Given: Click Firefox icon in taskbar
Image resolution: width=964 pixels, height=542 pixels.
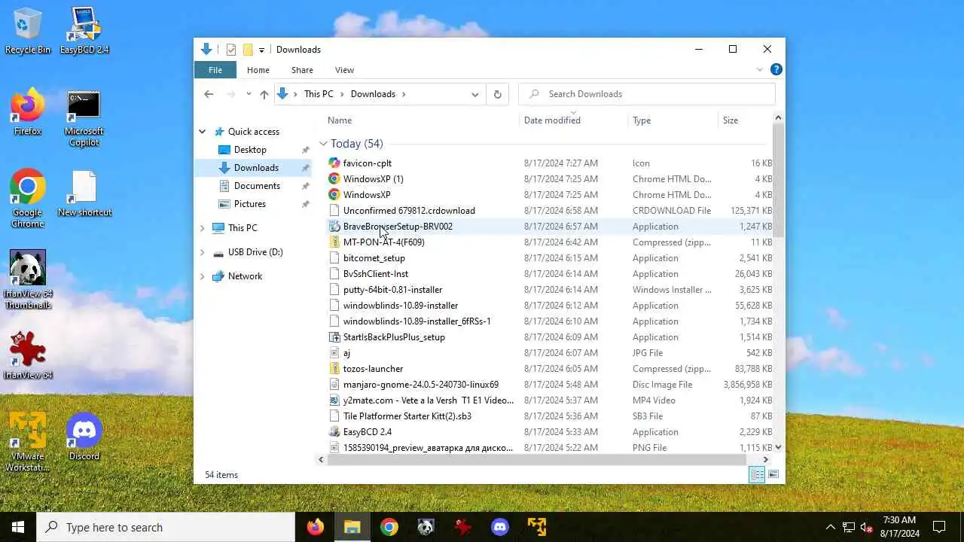Looking at the screenshot, I should [316, 527].
